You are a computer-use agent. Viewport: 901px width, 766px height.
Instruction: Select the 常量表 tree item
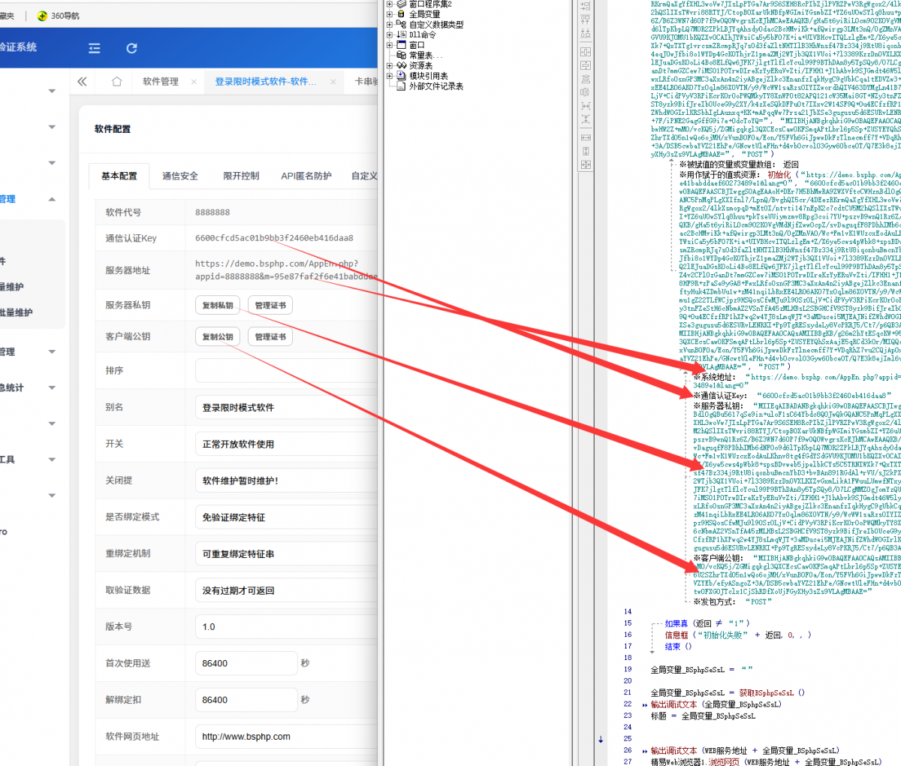426,56
